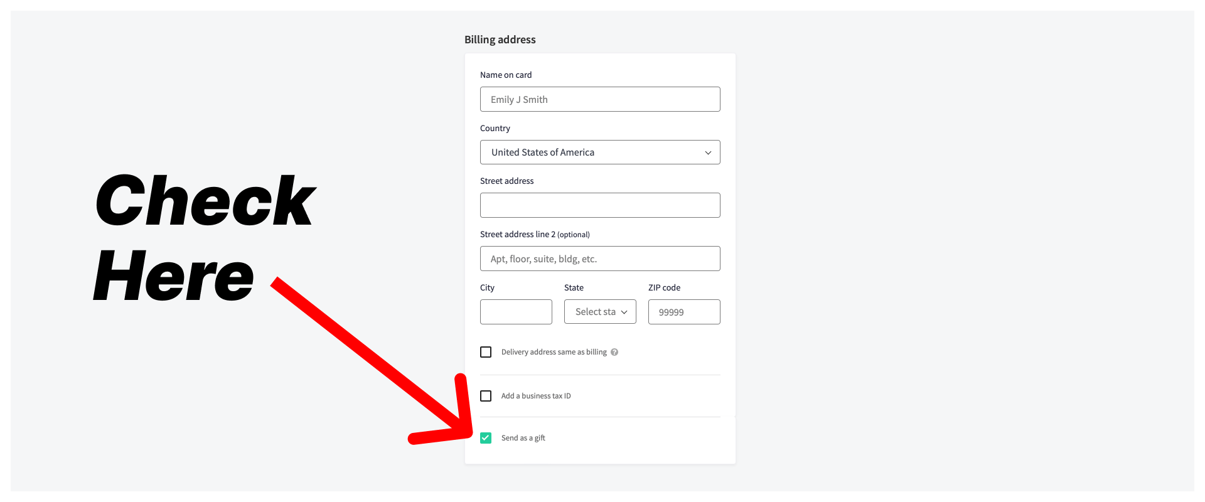1205x502 pixels.
Task: Click the bold "Check Here" text
Action: tap(204, 238)
